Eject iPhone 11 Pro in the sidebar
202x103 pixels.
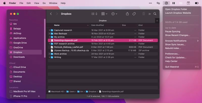(x=39, y=96)
